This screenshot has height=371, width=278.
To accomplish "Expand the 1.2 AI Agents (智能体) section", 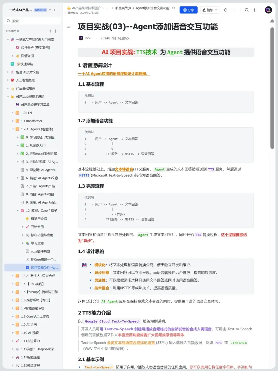I will click(13, 129).
